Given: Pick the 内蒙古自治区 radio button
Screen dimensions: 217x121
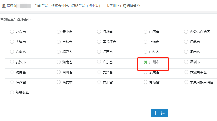Looking at the screenshot, I should (186, 32).
